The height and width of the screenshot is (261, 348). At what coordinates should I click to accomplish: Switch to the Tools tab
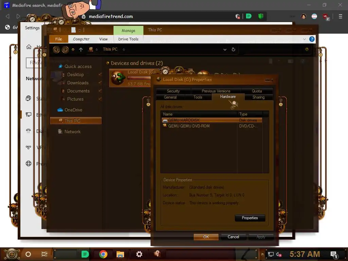pyautogui.click(x=198, y=97)
